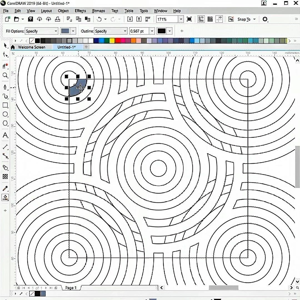Go to next page arrow in navigator
This screenshot has height=300, width=300.
(46, 288)
